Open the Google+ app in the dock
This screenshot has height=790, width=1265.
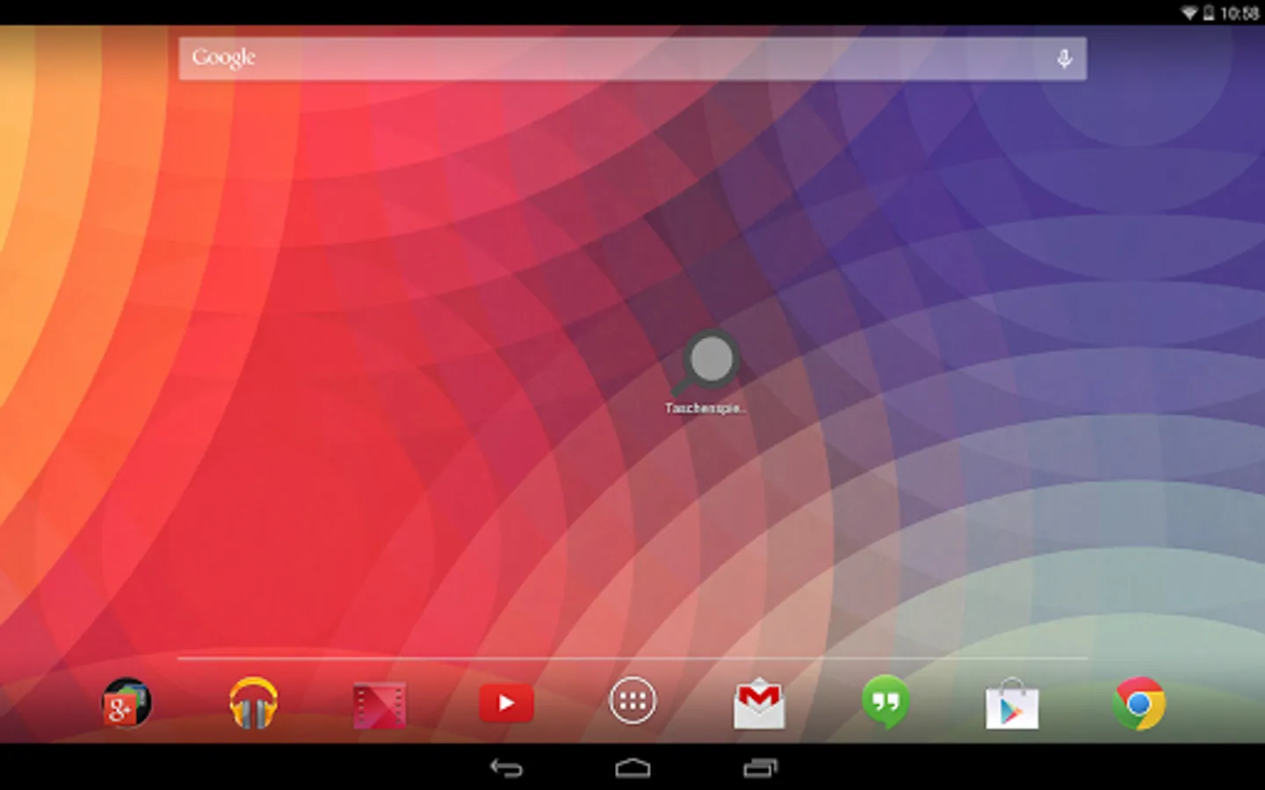[126, 703]
